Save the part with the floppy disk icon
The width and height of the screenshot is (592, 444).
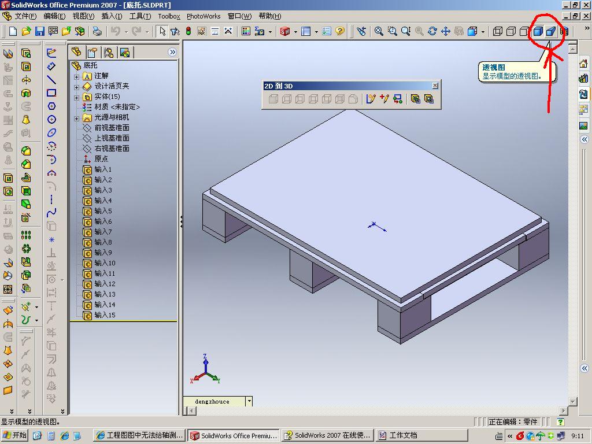point(40,31)
